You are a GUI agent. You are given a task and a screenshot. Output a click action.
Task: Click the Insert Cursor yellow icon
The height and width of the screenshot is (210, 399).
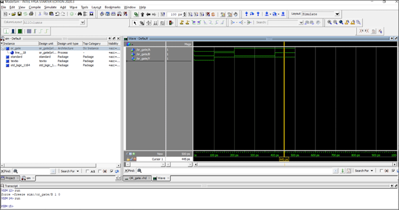pos(181,23)
